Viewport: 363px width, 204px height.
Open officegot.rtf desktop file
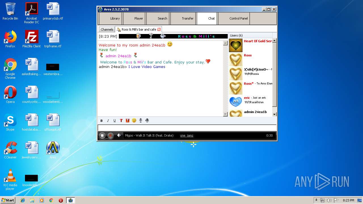53,122
